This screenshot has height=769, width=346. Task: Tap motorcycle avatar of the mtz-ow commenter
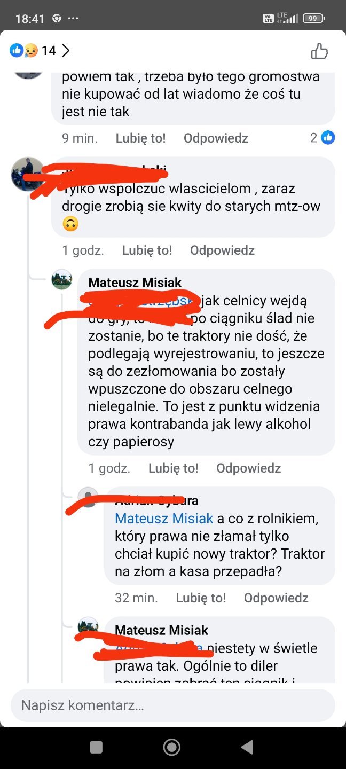click(28, 174)
